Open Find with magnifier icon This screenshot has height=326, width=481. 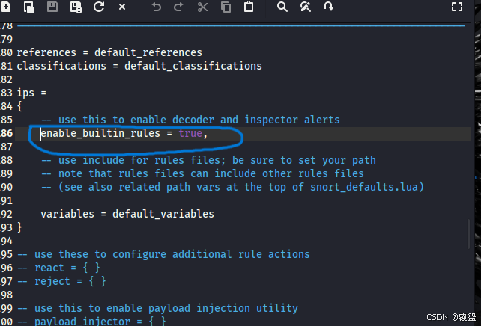pos(282,7)
